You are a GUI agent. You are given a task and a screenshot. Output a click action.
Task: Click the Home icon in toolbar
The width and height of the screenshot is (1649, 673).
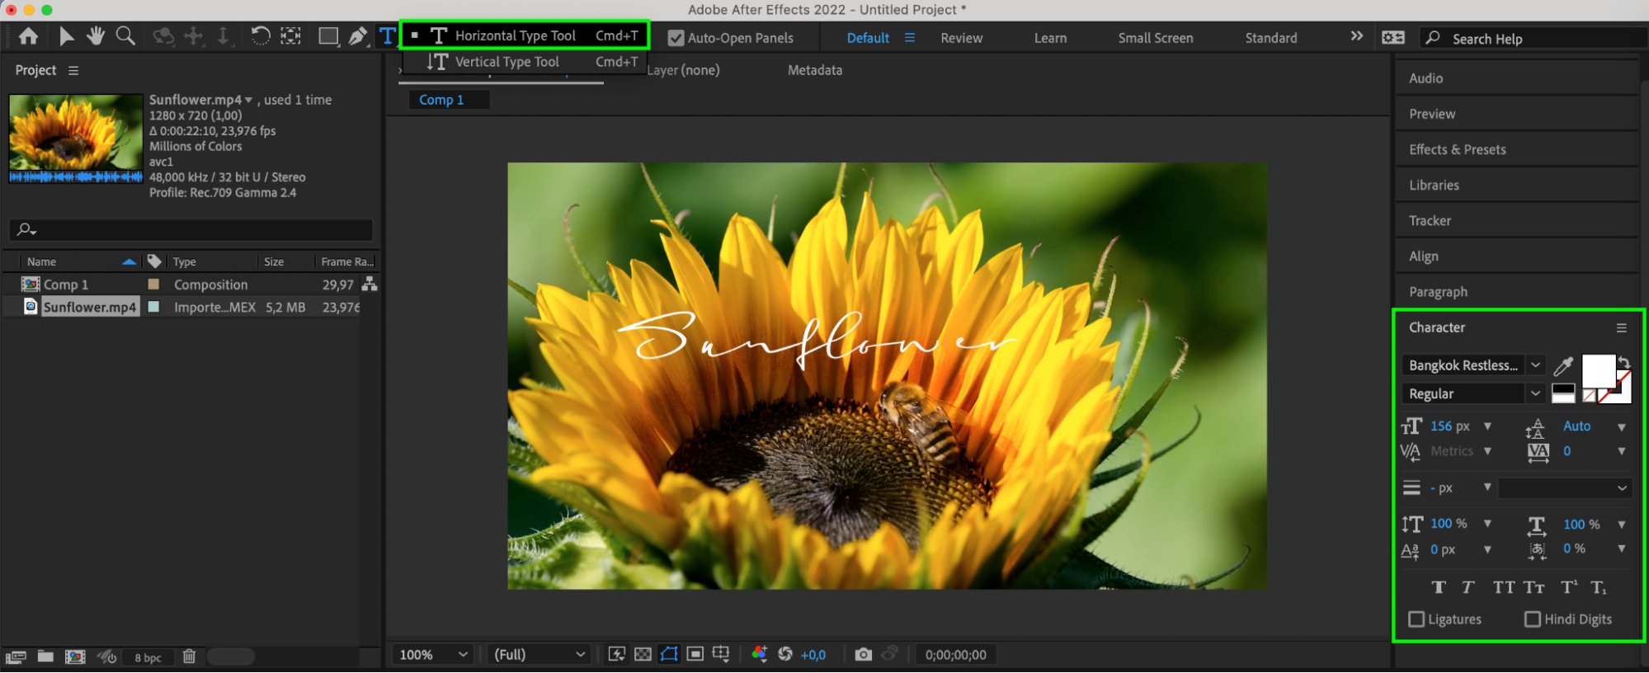pyautogui.click(x=28, y=36)
